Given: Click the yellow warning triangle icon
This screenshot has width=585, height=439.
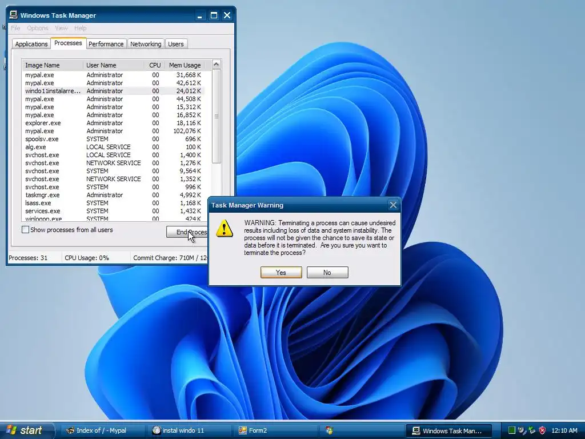Looking at the screenshot, I should [x=224, y=228].
